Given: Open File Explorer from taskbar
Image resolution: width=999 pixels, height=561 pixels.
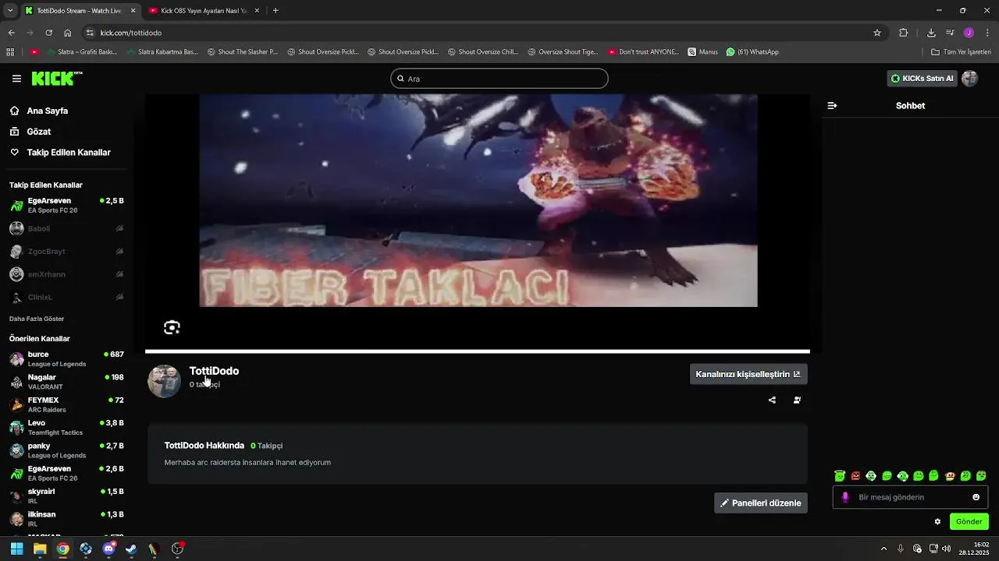Looking at the screenshot, I should pyautogui.click(x=40, y=549).
